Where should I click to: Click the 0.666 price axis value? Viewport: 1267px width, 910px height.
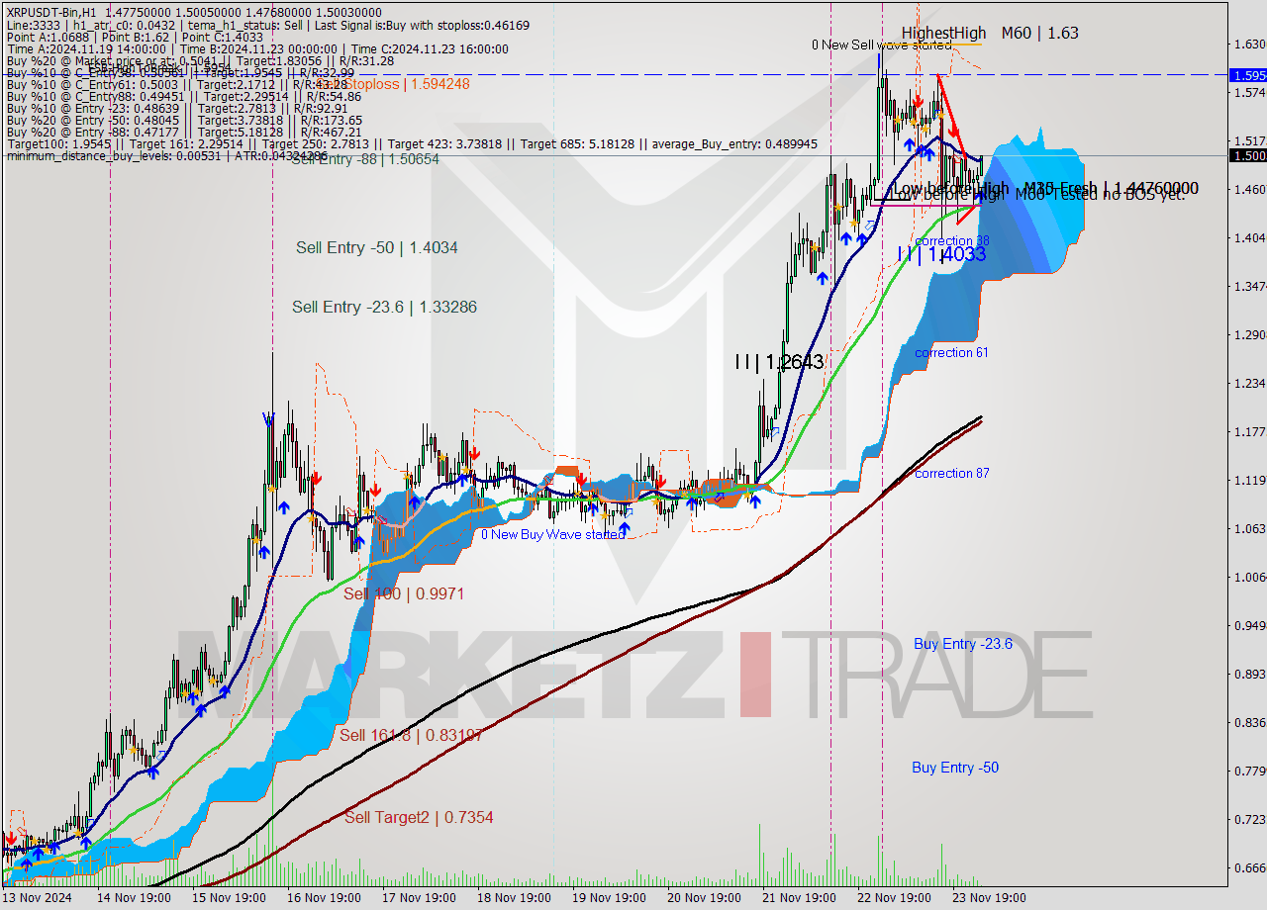click(1249, 867)
